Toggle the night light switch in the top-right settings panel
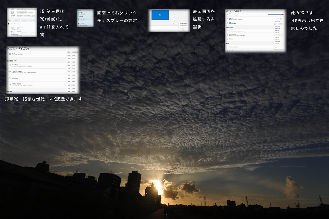Viewport: 329px width, 219px height. point(281,19)
